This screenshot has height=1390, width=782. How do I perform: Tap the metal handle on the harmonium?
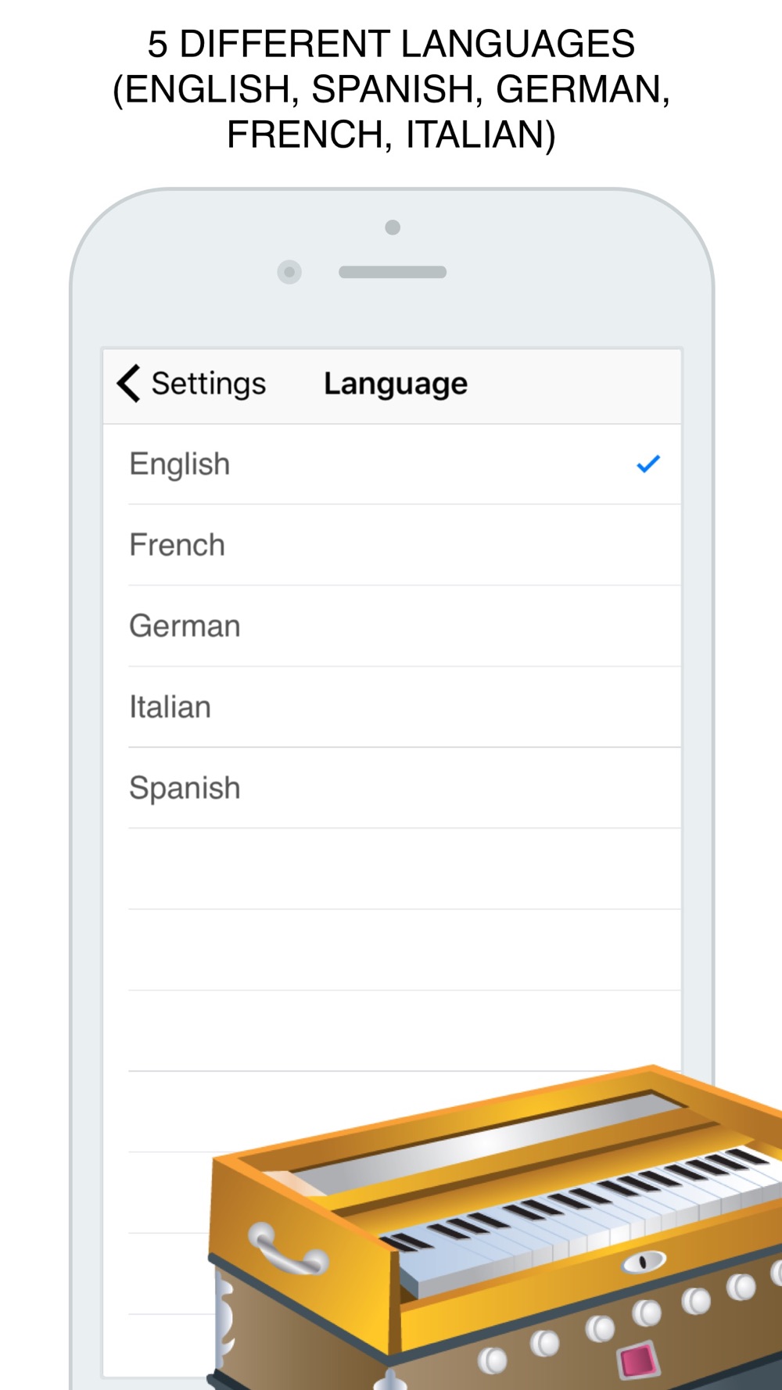pyautogui.click(x=286, y=1248)
